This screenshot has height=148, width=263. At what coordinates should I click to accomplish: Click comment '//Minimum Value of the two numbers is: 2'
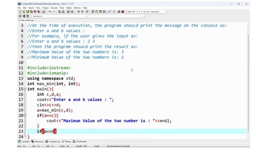point(76,57)
